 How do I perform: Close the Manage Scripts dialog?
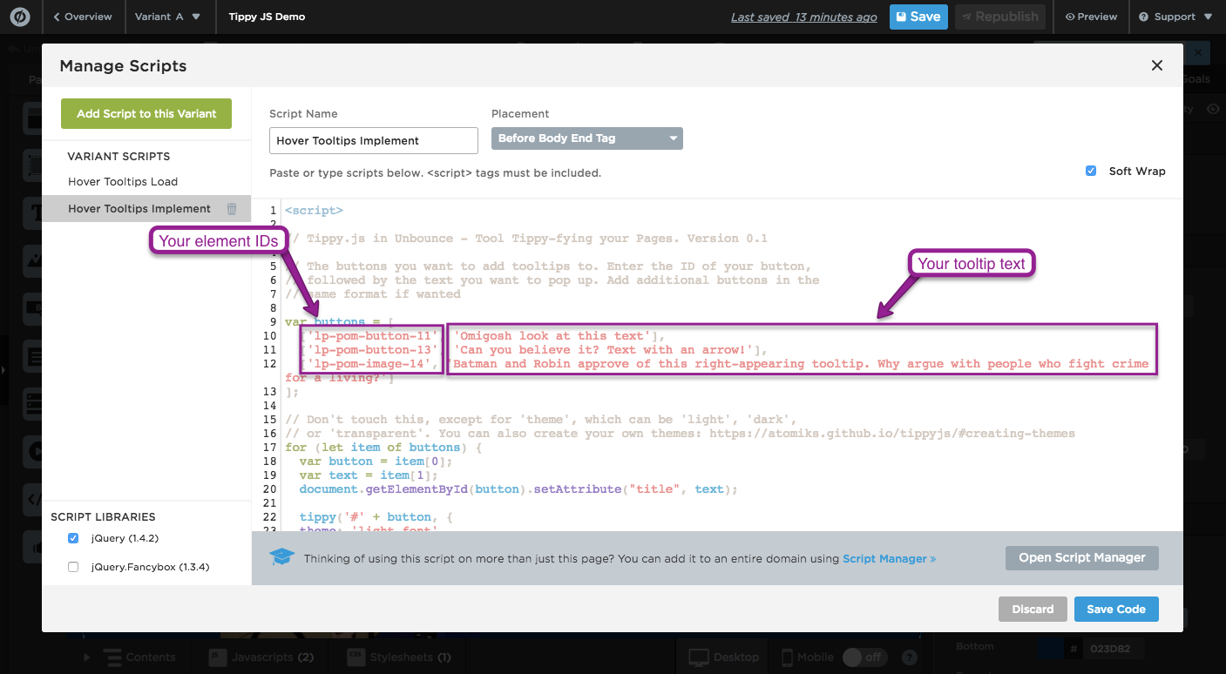point(1157,65)
